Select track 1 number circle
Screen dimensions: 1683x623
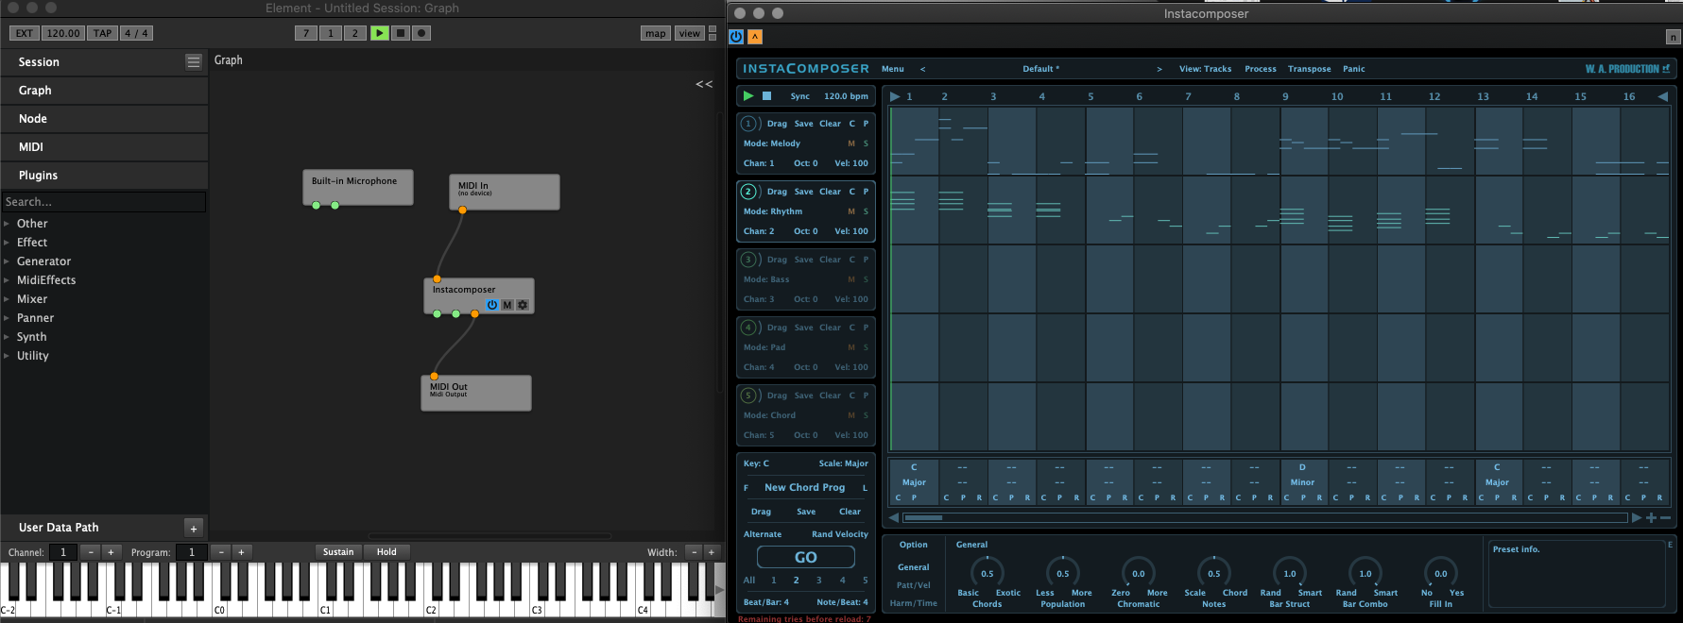(748, 124)
